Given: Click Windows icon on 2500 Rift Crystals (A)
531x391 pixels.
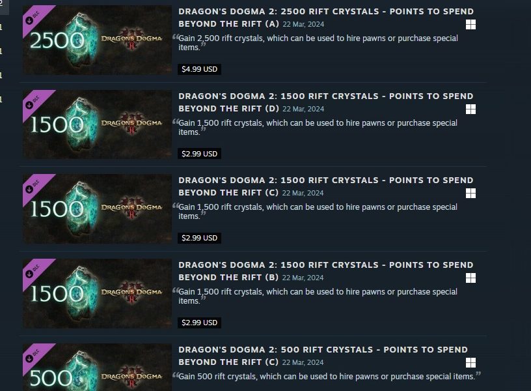Looking at the screenshot, I should coord(470,24).
